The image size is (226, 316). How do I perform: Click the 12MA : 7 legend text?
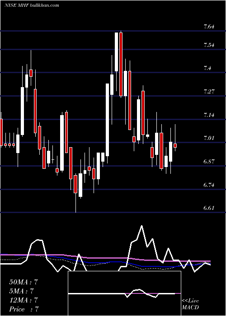[24, 300]
